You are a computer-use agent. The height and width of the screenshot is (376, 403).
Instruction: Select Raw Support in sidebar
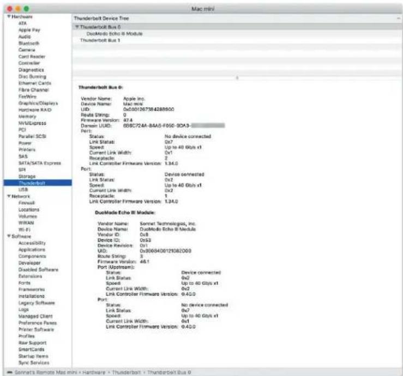(x=32, y=343)
